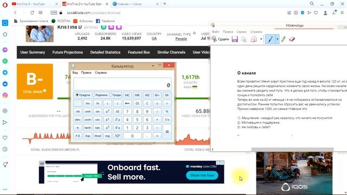Expand send snip dropdown arrow
Screen dimensions: 347x195
[261, 39]
